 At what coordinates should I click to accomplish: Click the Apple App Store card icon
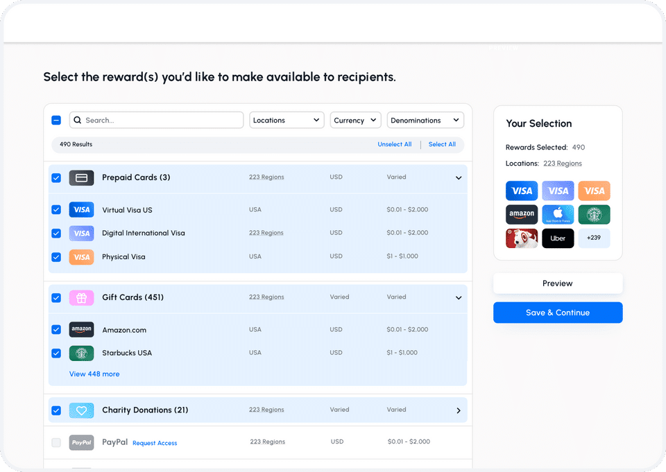coord(558,214)
